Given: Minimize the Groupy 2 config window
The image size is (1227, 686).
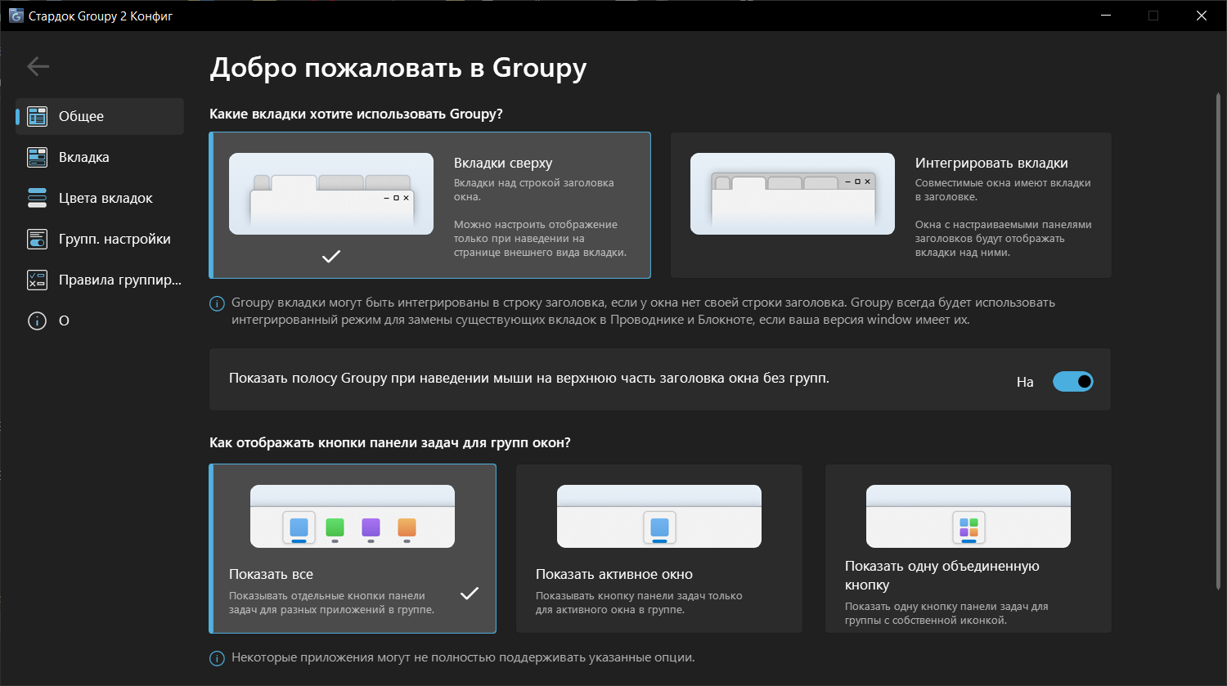Looking at the screenshot, I should click(x=1105, y=16).
